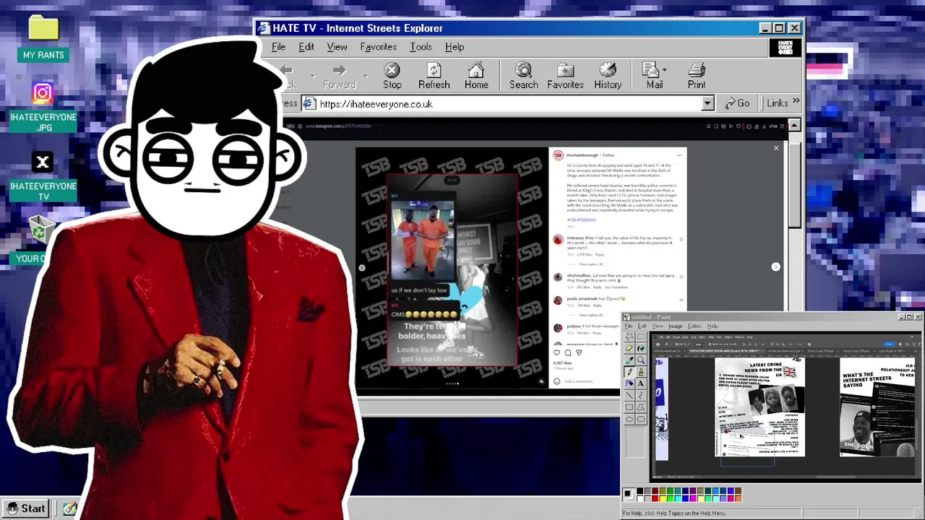The height and width of the screenshot is (520, 925).
Task: Click the comment bubble icon under the post
Action: click(568, 352)
